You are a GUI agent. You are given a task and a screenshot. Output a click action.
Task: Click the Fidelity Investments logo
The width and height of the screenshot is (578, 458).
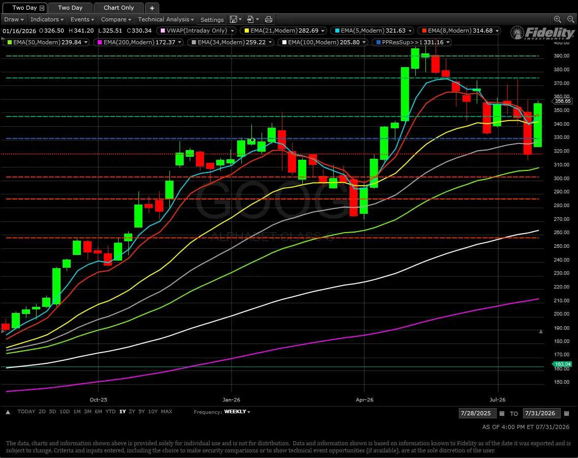point(542,33)
